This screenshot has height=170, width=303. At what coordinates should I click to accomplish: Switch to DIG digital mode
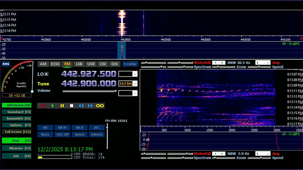point(114,64)
